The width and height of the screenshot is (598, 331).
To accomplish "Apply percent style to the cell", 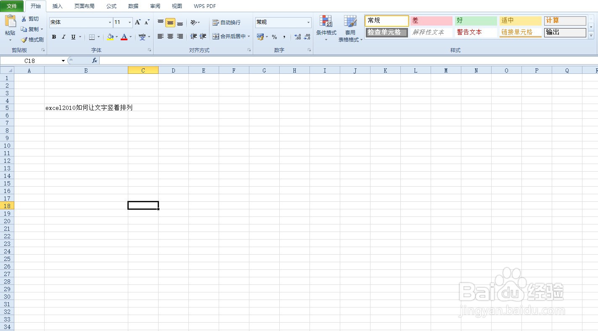I will coord(274,37).
